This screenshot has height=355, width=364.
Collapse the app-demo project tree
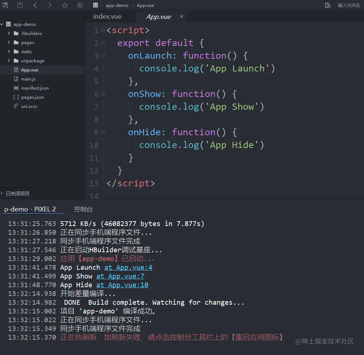tap(1, 24)
